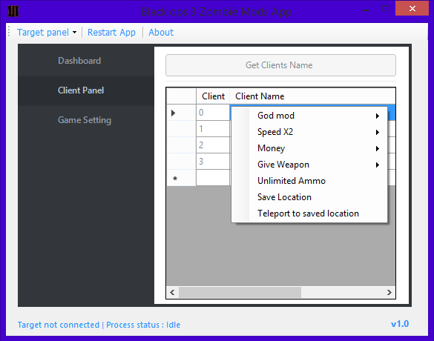This screenshot has width=434, height=341.
Task: Switch to the Dashboard tab
Action: (x=86, y=61)
